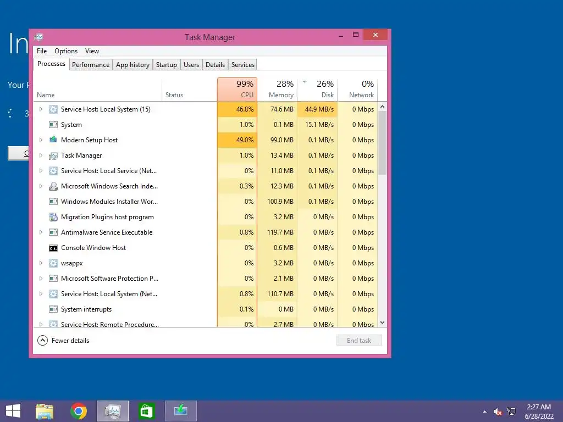Switch to the App history tab
The width and height of the screenshot is (563, 422).
click(133, 65)
